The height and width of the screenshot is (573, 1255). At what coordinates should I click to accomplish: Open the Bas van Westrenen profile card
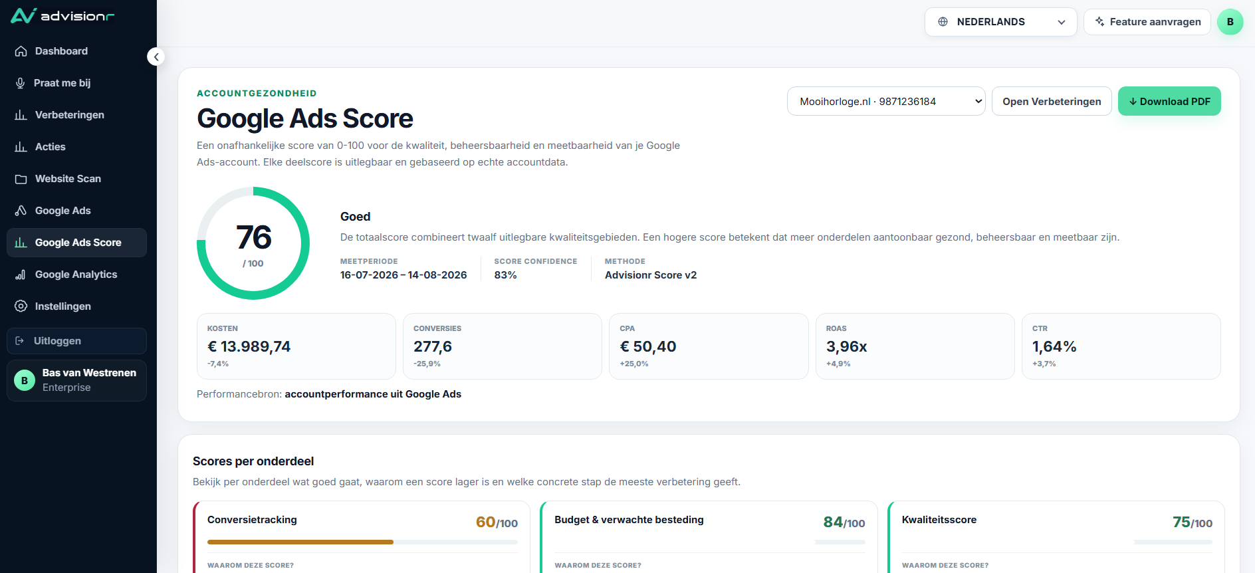tap(76, 380)
